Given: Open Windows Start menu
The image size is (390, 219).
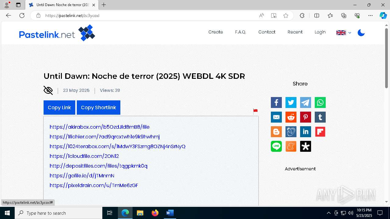Looking at the screenshot, I should pos(7,213).
